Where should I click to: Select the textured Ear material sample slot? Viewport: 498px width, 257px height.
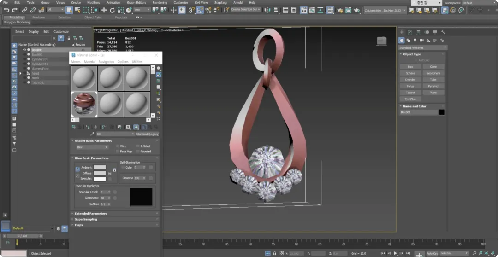84,105
